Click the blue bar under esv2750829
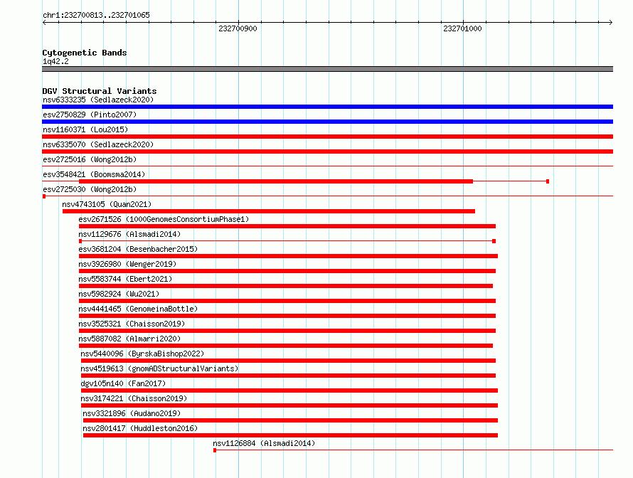The image size is (633, 478). point(327,122)
